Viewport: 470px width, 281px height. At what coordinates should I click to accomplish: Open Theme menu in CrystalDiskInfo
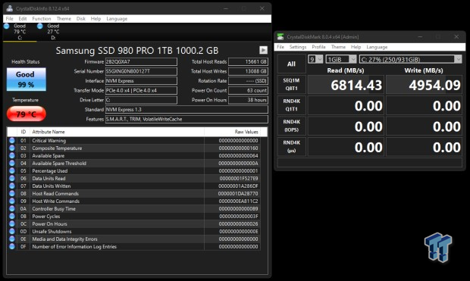[x=64, y=19]
